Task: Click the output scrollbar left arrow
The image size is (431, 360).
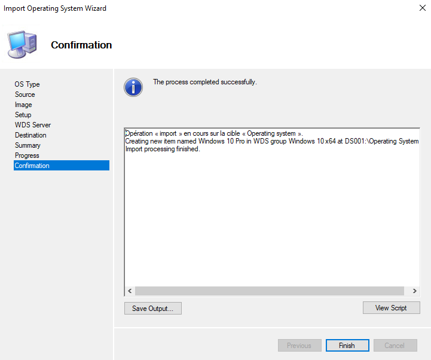Action: tap(130, 291)
